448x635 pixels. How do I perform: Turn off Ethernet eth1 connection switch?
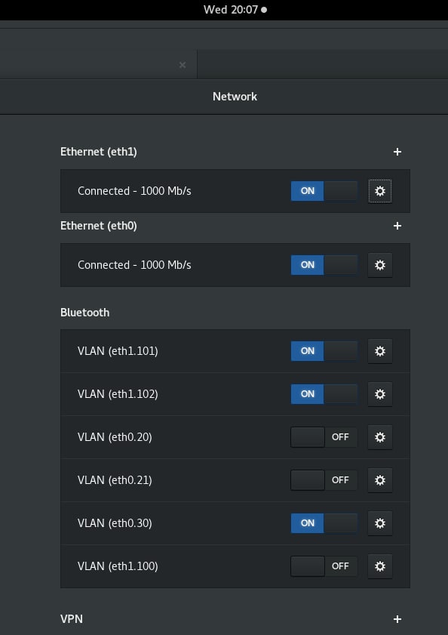click(324, 191)
